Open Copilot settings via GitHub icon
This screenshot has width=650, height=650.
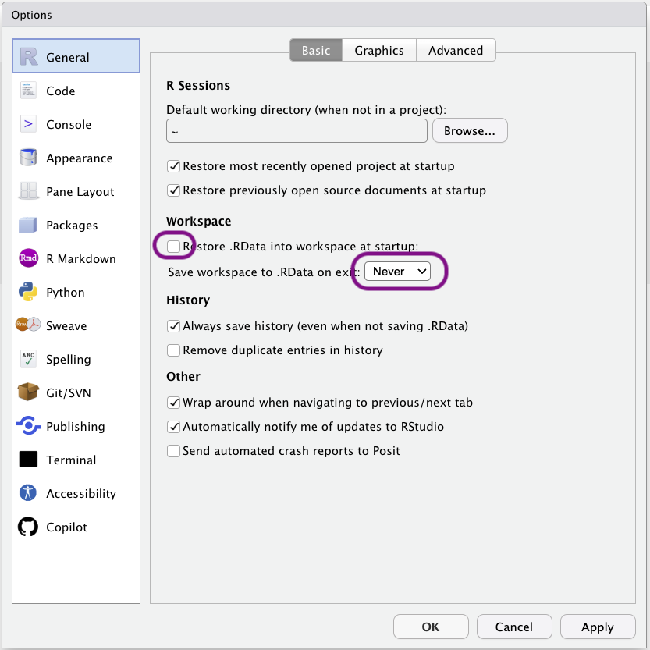click(x=28, y=527)
